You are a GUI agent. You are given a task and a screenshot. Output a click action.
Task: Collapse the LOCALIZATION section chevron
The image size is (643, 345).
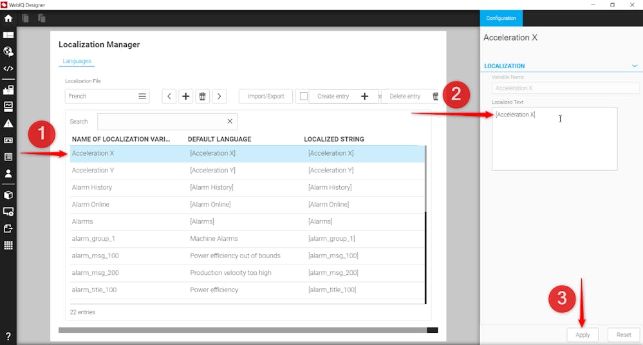635,66
